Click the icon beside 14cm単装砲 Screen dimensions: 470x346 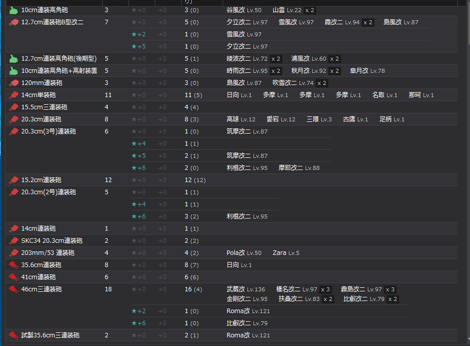[14, 95]
